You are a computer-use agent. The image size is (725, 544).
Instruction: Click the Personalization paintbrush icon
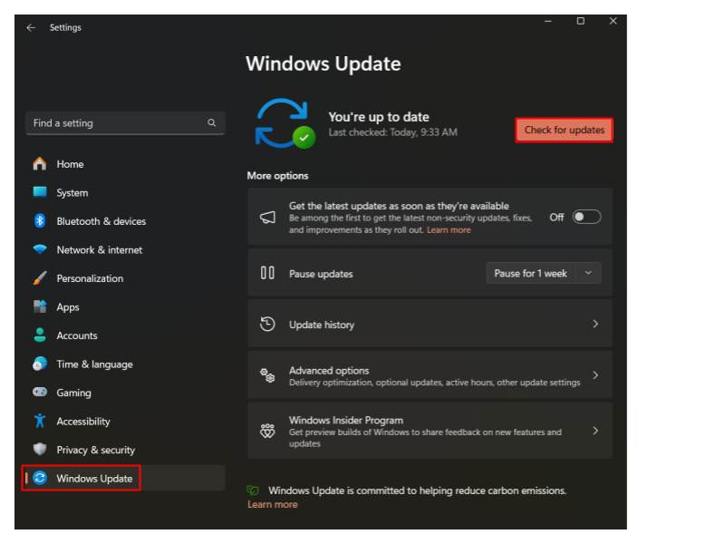[x=40, y=278]
